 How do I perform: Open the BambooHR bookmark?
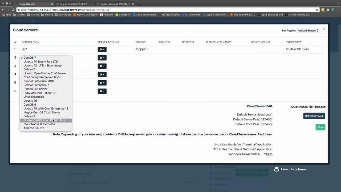point(123,15)
